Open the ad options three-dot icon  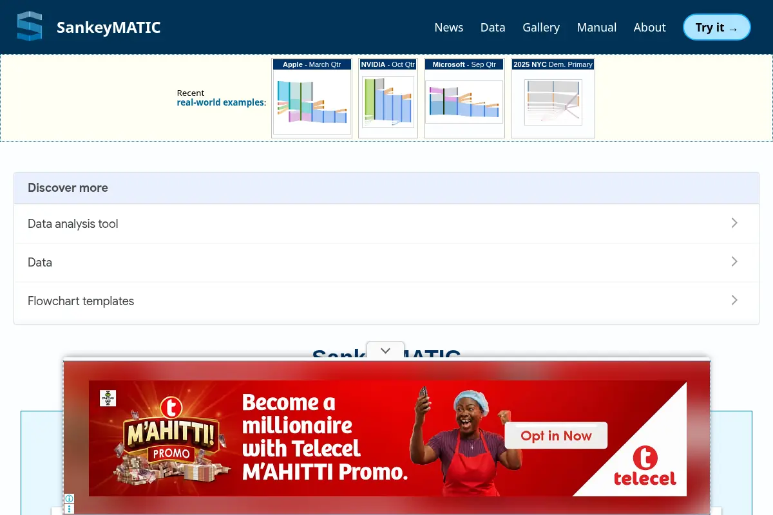pos(69,509)
